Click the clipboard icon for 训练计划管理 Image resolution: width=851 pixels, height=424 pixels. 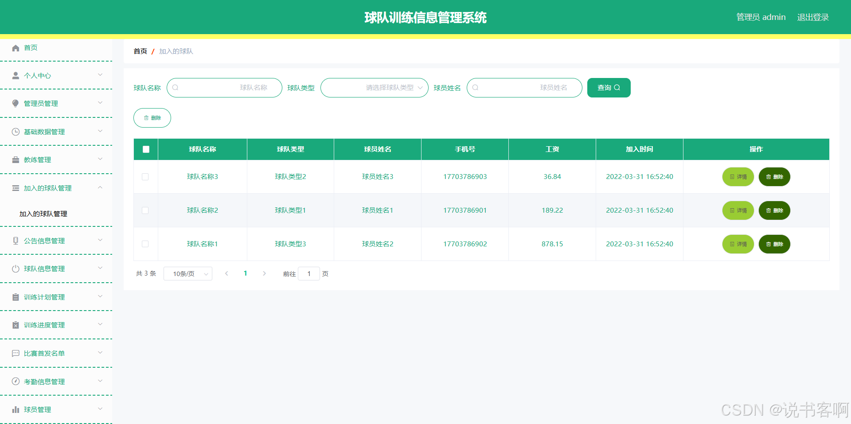pos(16,297)
